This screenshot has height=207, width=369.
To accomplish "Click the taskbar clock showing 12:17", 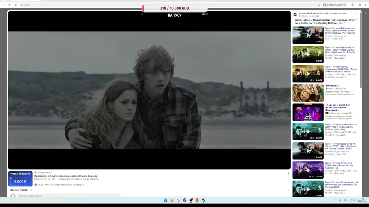I will pyautogui.click(x=362, y=200).
